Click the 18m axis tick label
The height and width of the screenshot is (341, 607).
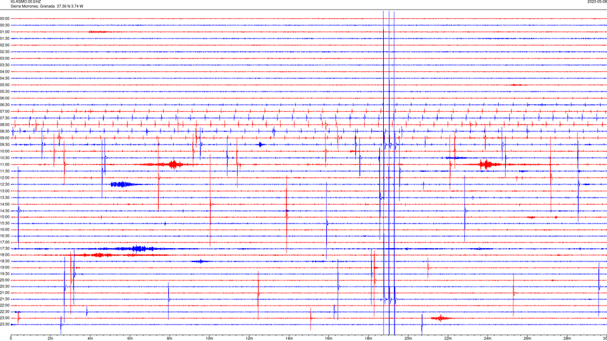[x=369, y=338]
